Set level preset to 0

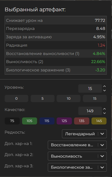pos(16,98)
